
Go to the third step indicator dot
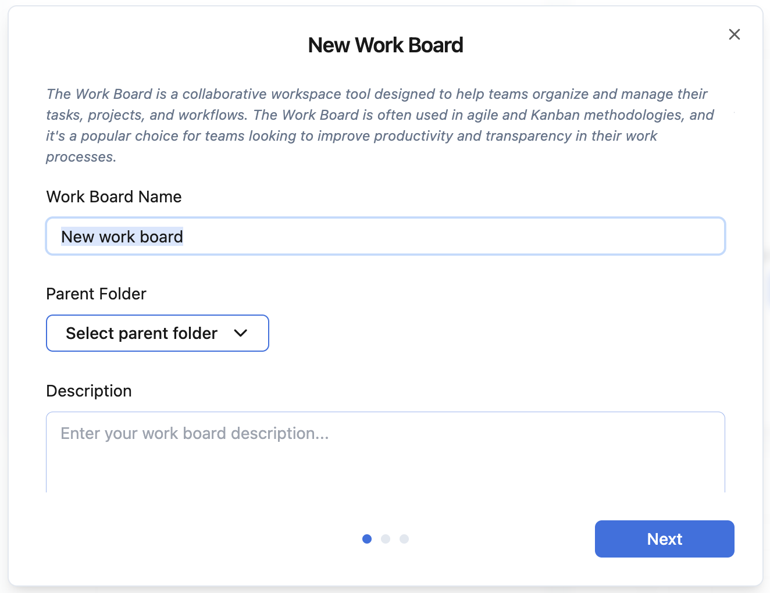pos(404,539)
